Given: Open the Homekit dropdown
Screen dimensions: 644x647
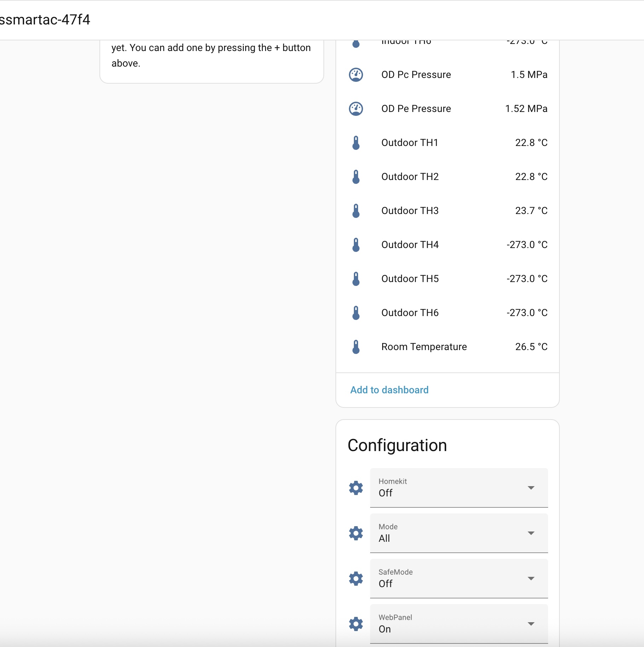Looking at the screenshot, I should [459, 488].
